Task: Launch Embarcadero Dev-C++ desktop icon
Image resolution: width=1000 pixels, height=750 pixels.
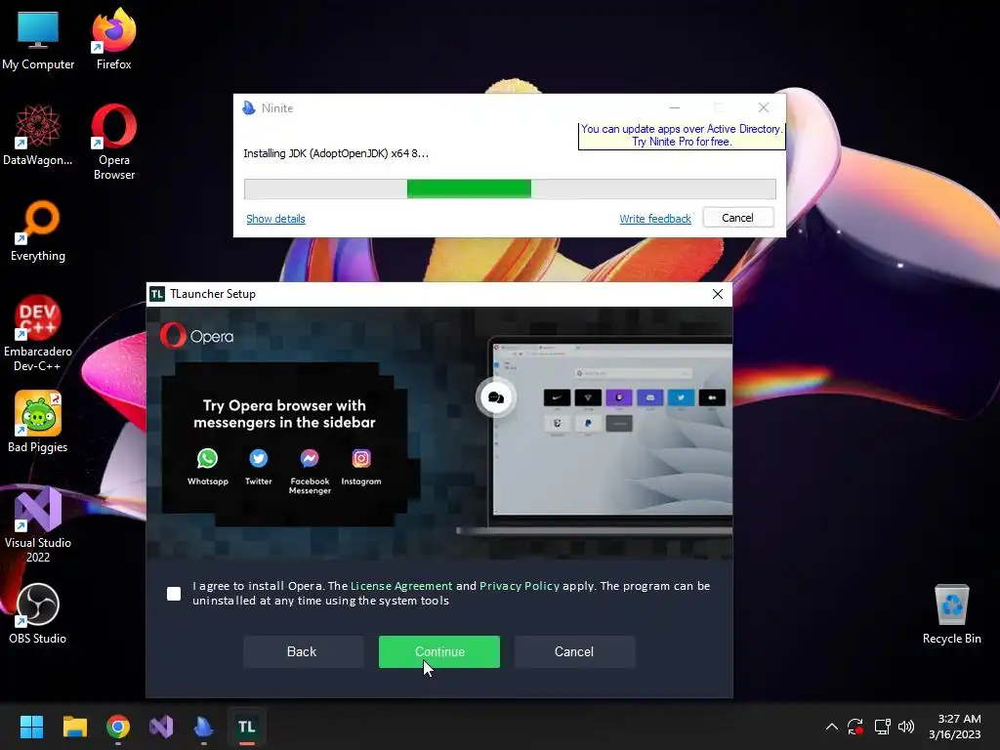Action: [38, 333]
